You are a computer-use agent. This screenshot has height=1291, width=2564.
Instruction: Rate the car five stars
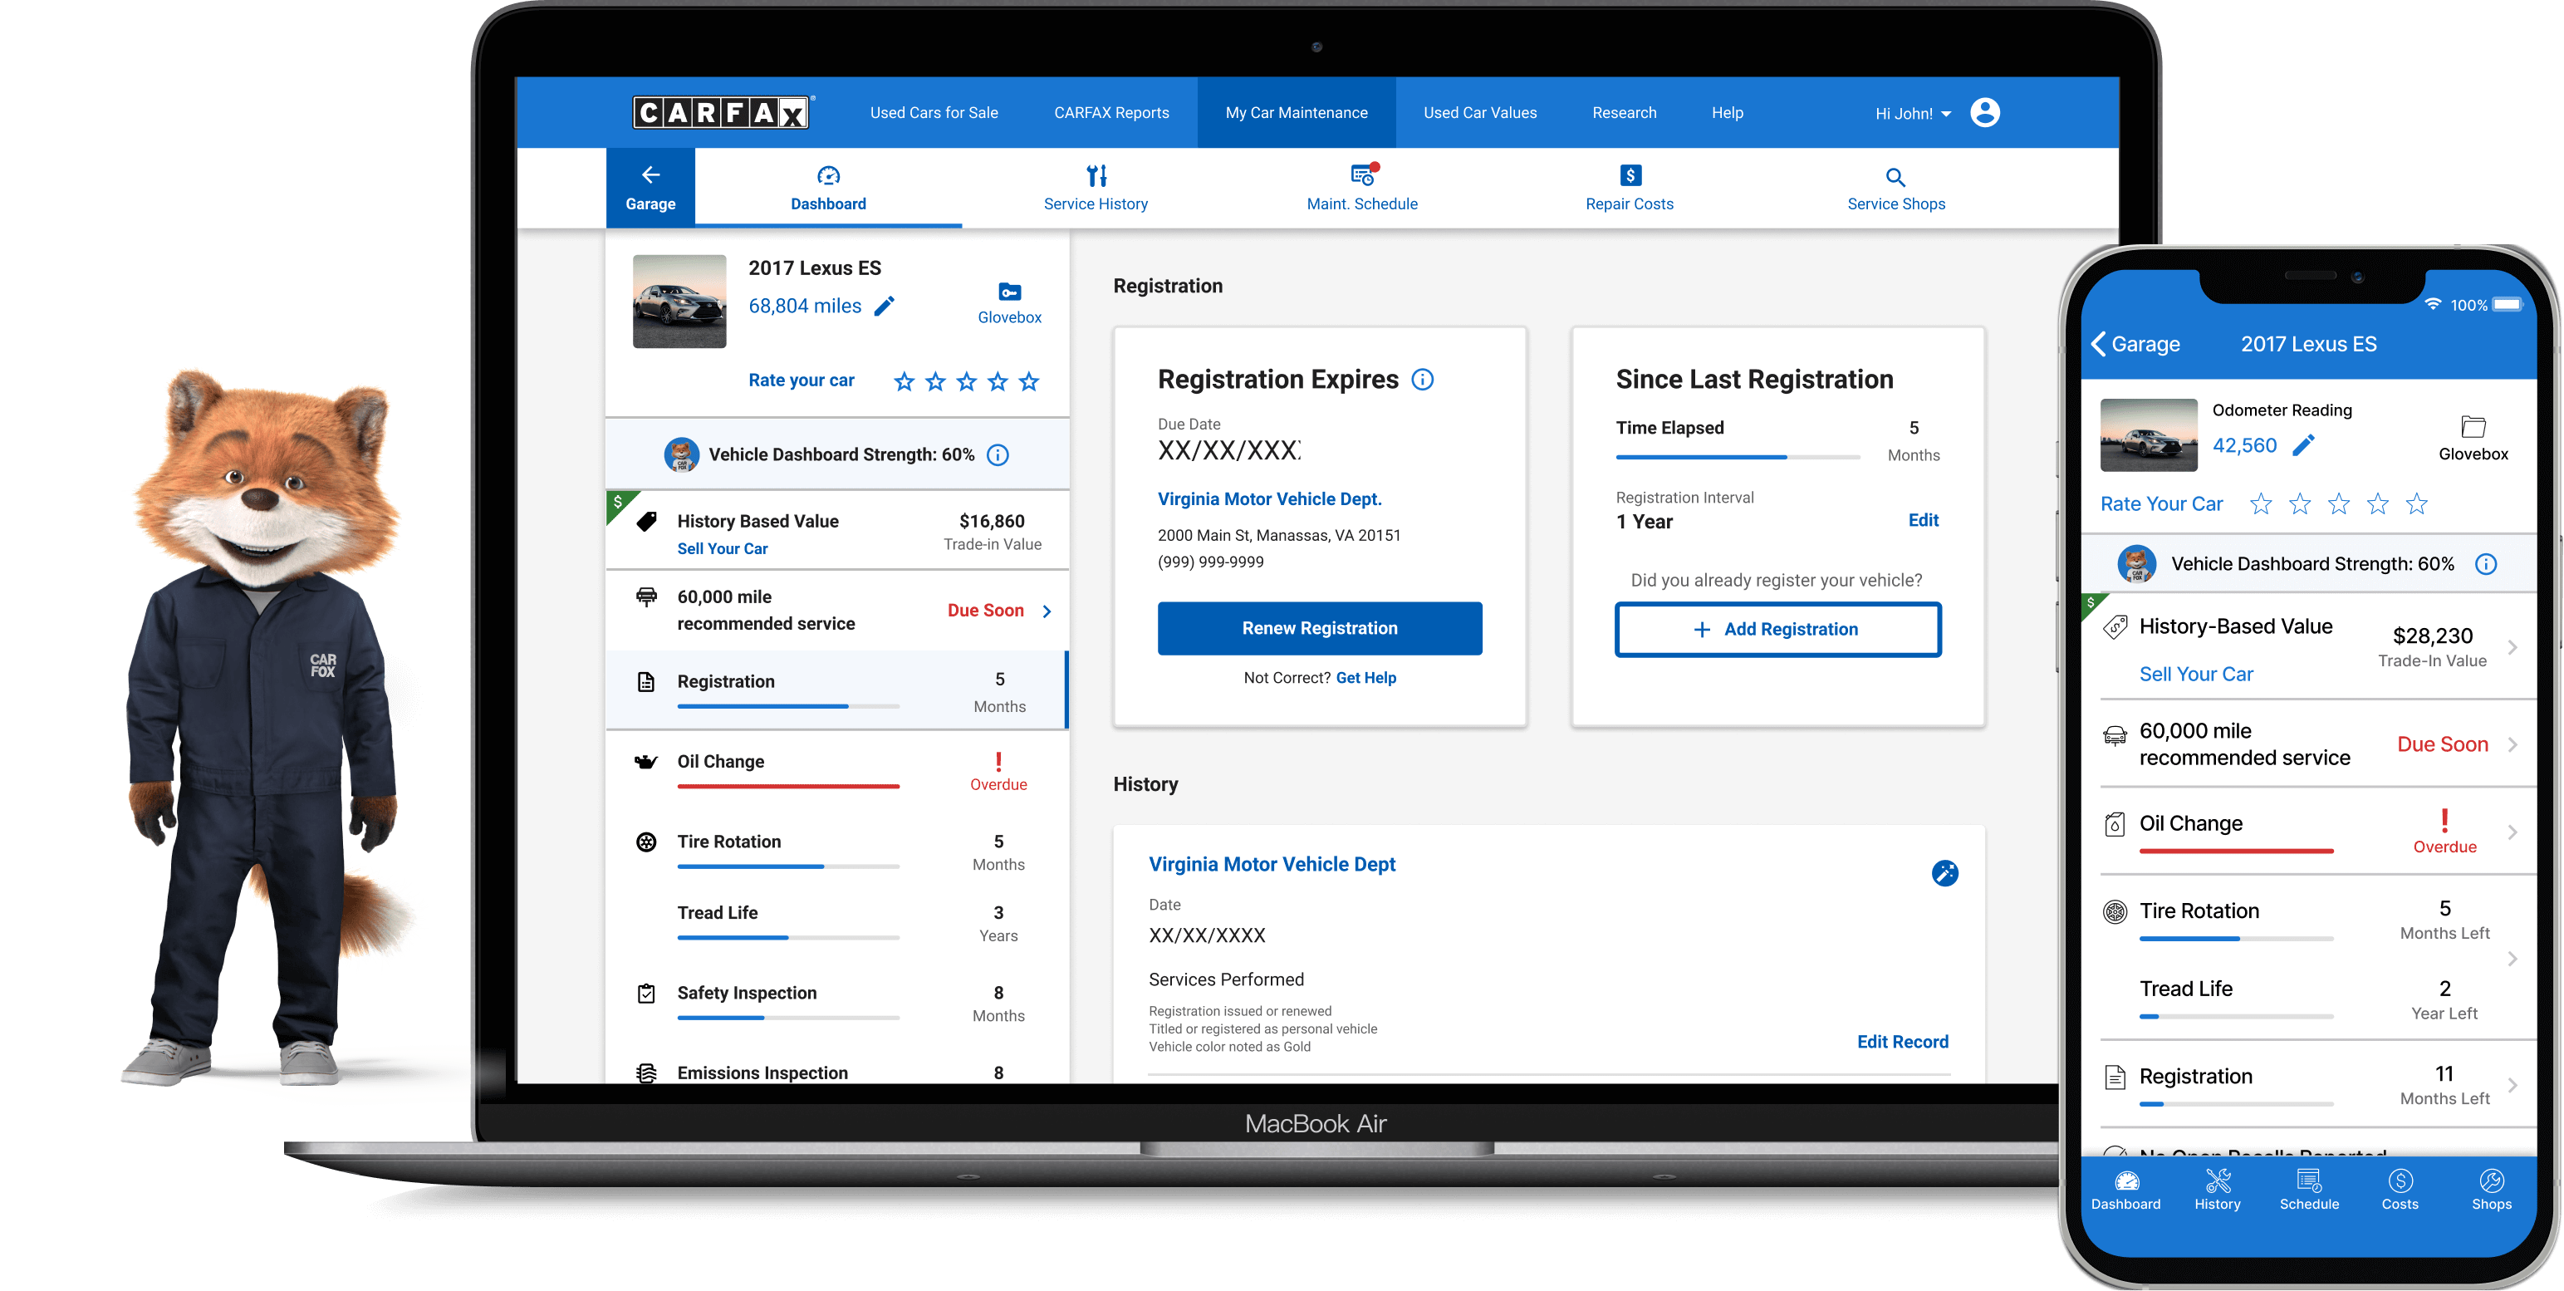click(1028, 380)
